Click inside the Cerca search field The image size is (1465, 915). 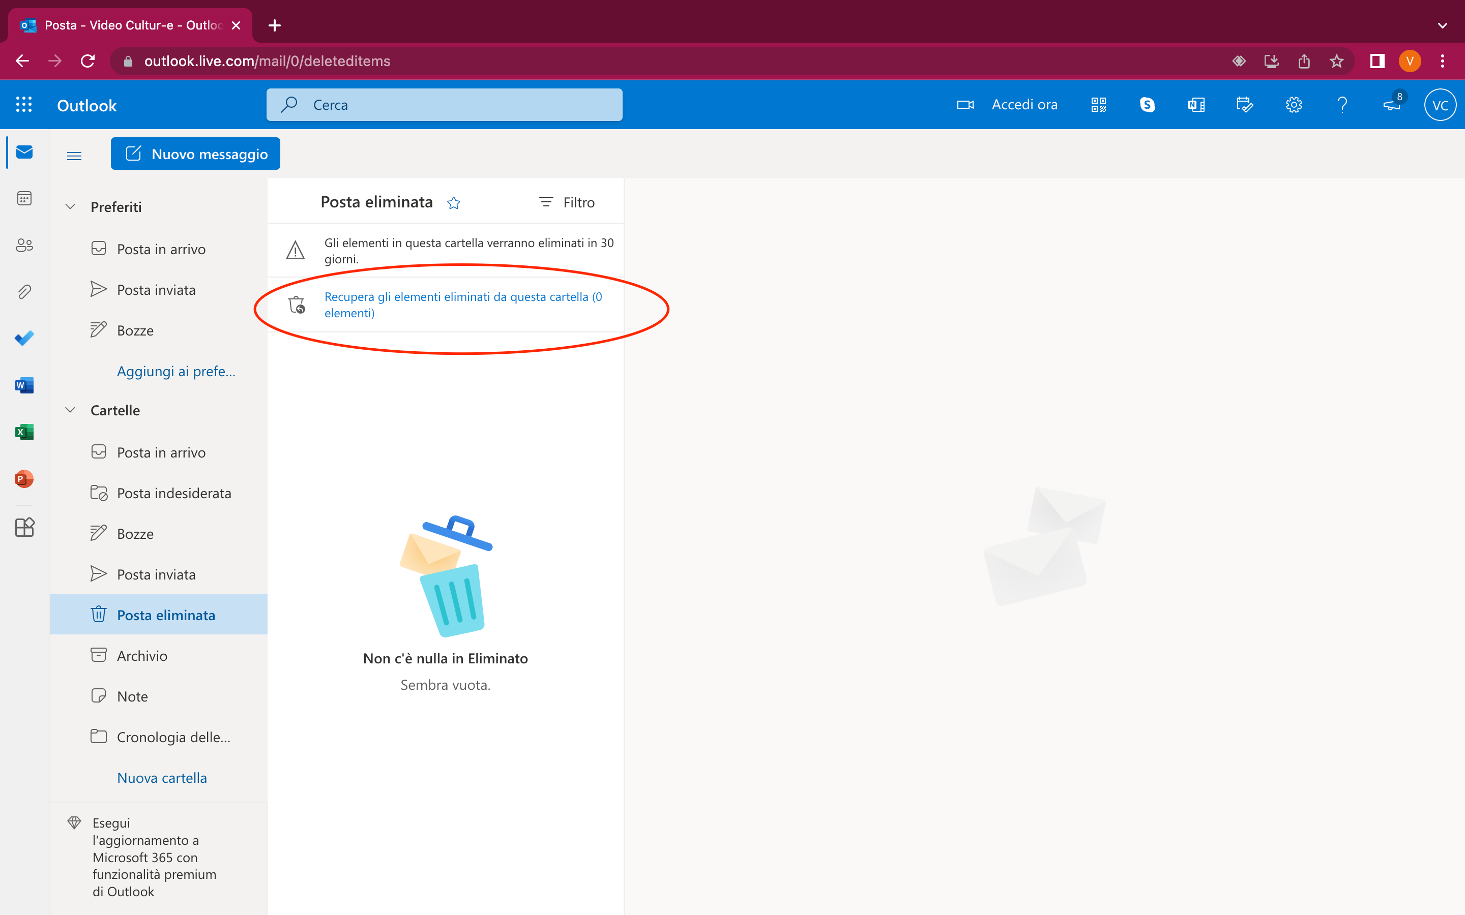[x=444, y=104]
